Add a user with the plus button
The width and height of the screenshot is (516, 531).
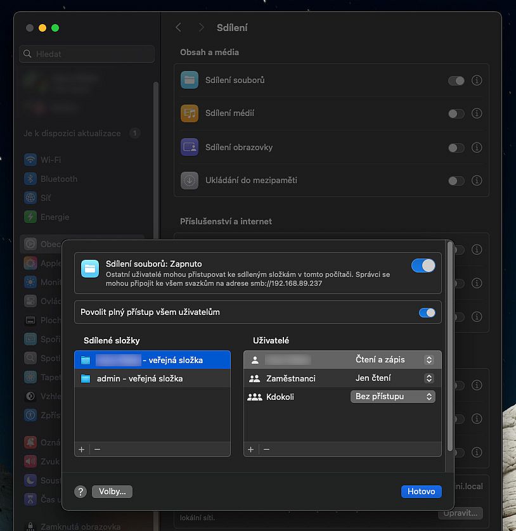250,449
